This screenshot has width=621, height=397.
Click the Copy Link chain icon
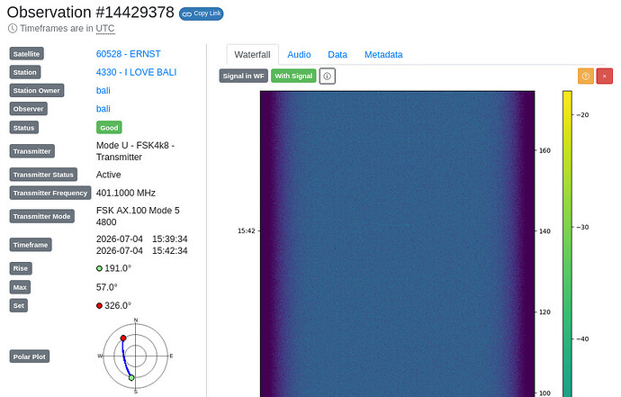187,14
